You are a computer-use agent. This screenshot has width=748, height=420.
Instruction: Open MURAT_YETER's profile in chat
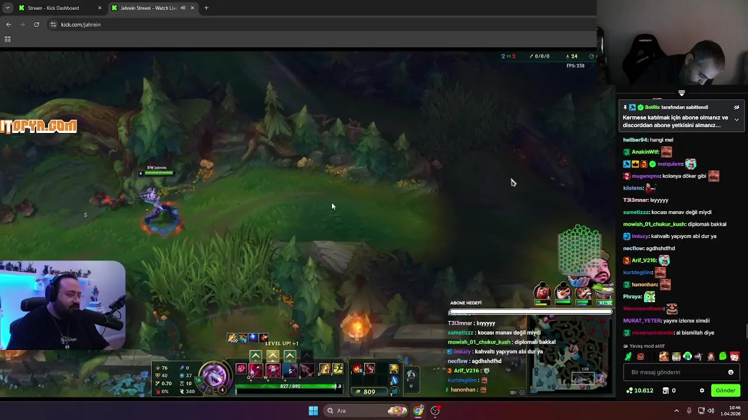pyautogui.click(x=642, y=321)
